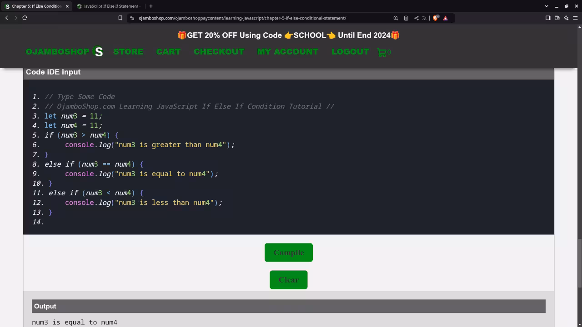
Task: Click the page vertical scrollbar thumb
Action: tap(579, 263)
